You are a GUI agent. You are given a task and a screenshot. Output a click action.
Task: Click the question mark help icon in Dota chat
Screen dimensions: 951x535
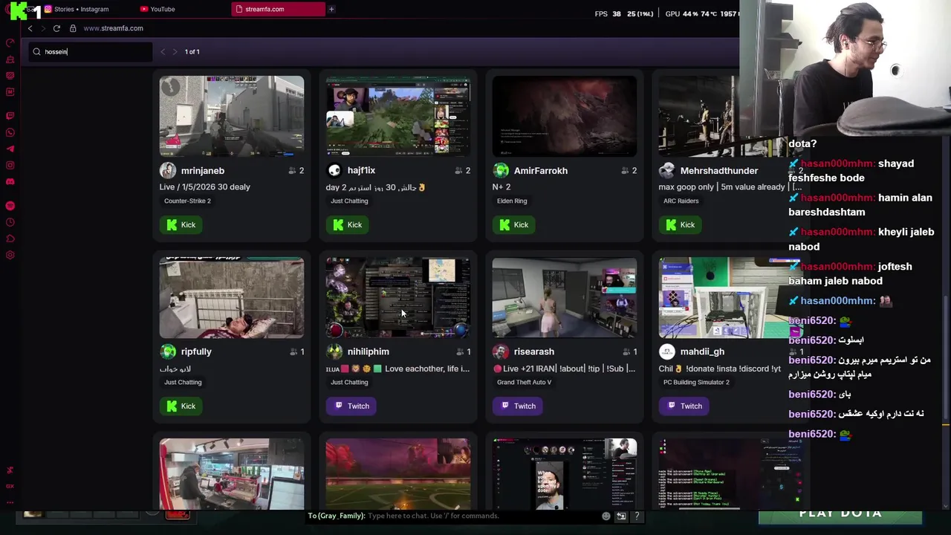coord(637,516)
